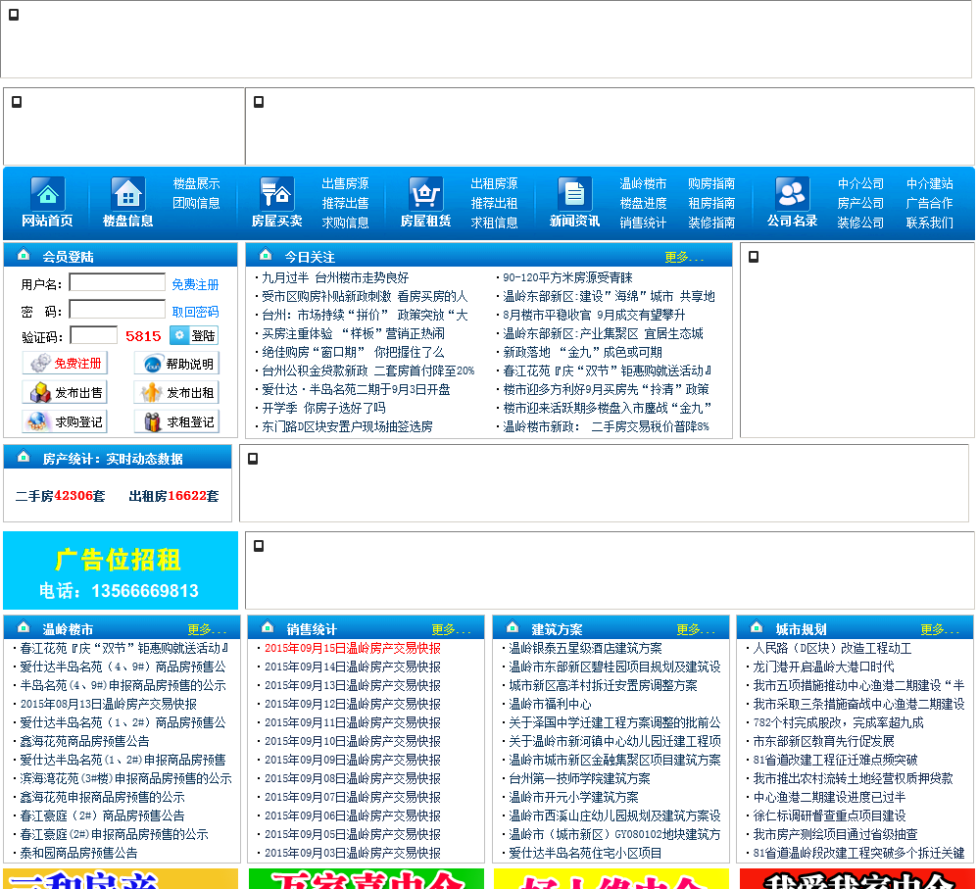Click 更多 in 温岭楼市 panel
978x889 pixels.
coord(207,629)
